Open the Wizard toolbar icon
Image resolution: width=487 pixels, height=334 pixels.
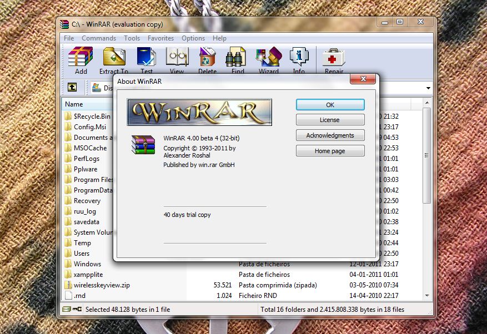[x=269, y=57]
